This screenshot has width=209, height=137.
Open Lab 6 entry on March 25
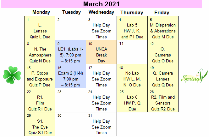pos(132,100)
